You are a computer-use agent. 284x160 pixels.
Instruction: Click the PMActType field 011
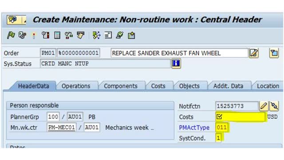[x=222, y=128]
